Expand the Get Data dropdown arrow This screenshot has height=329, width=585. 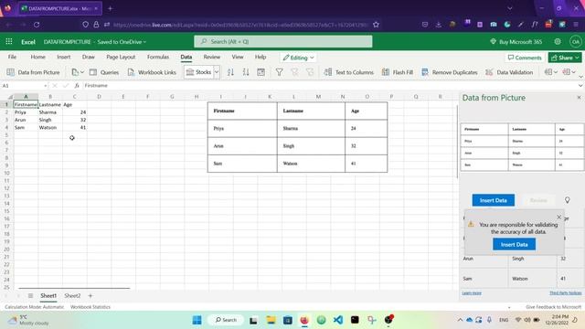click(82, 72)
